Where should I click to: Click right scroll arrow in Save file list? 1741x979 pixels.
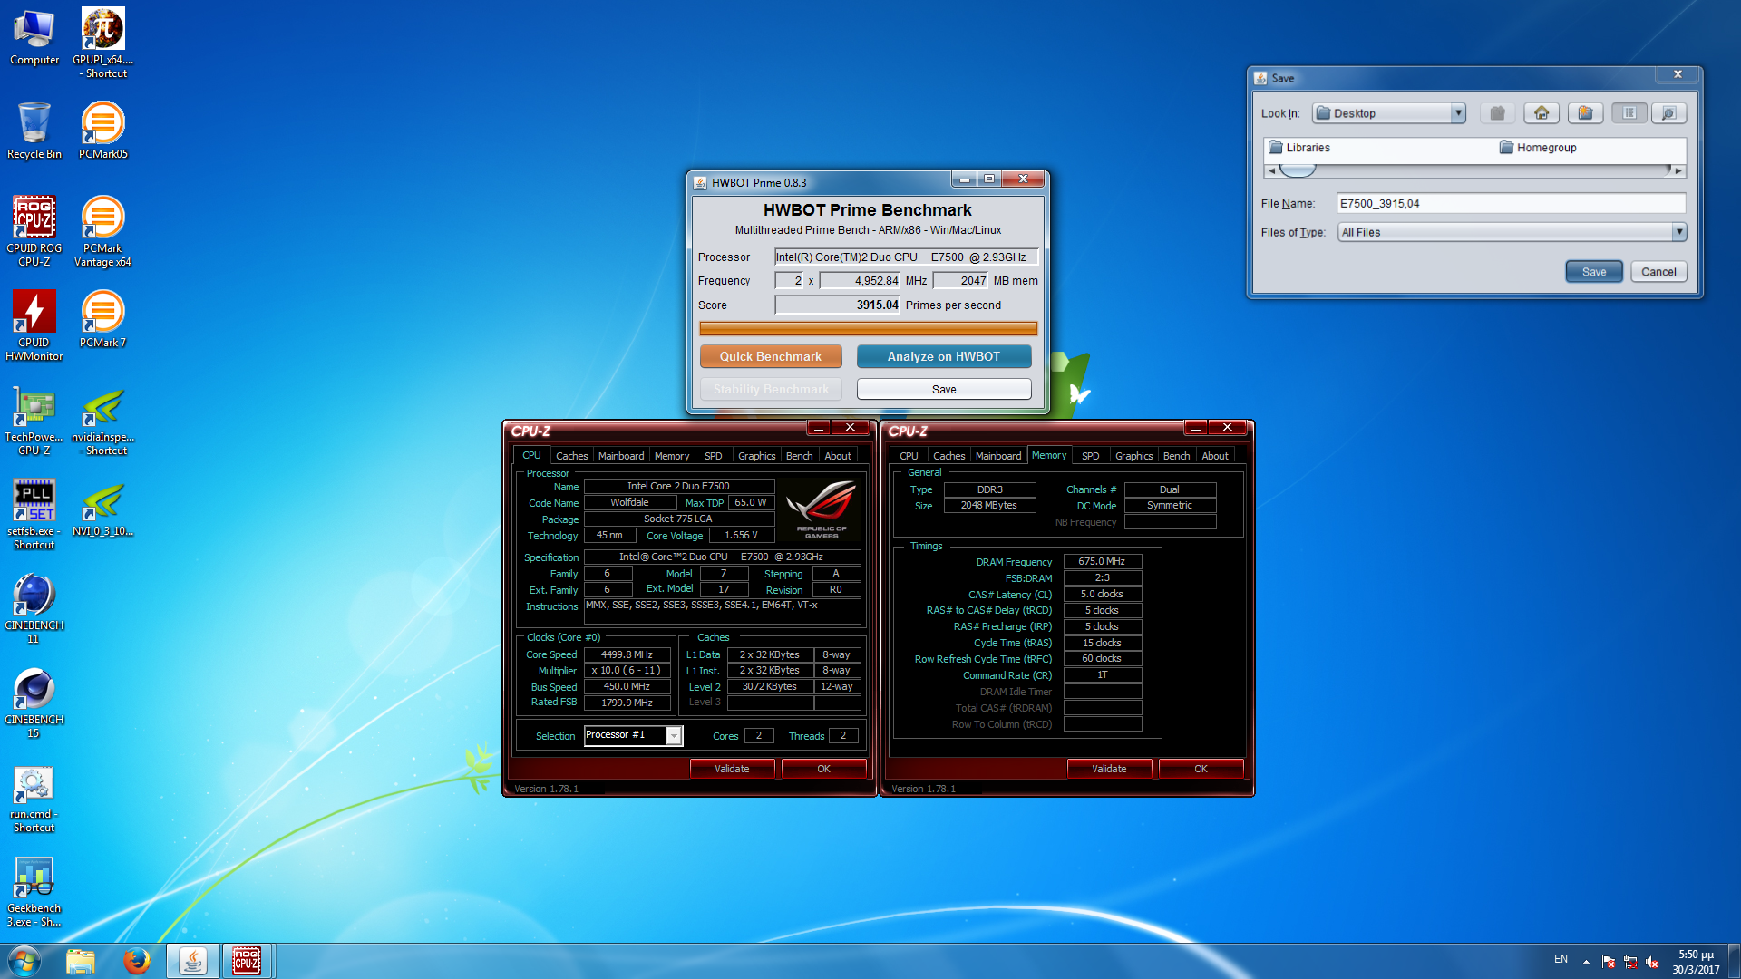[1679, 170]
